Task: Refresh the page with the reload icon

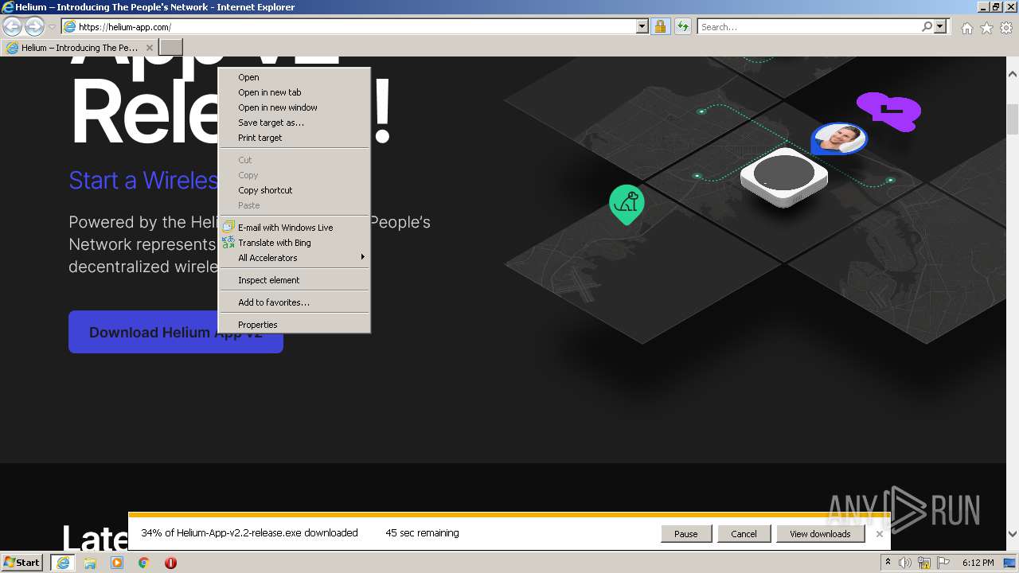Action: pos(682,27)
